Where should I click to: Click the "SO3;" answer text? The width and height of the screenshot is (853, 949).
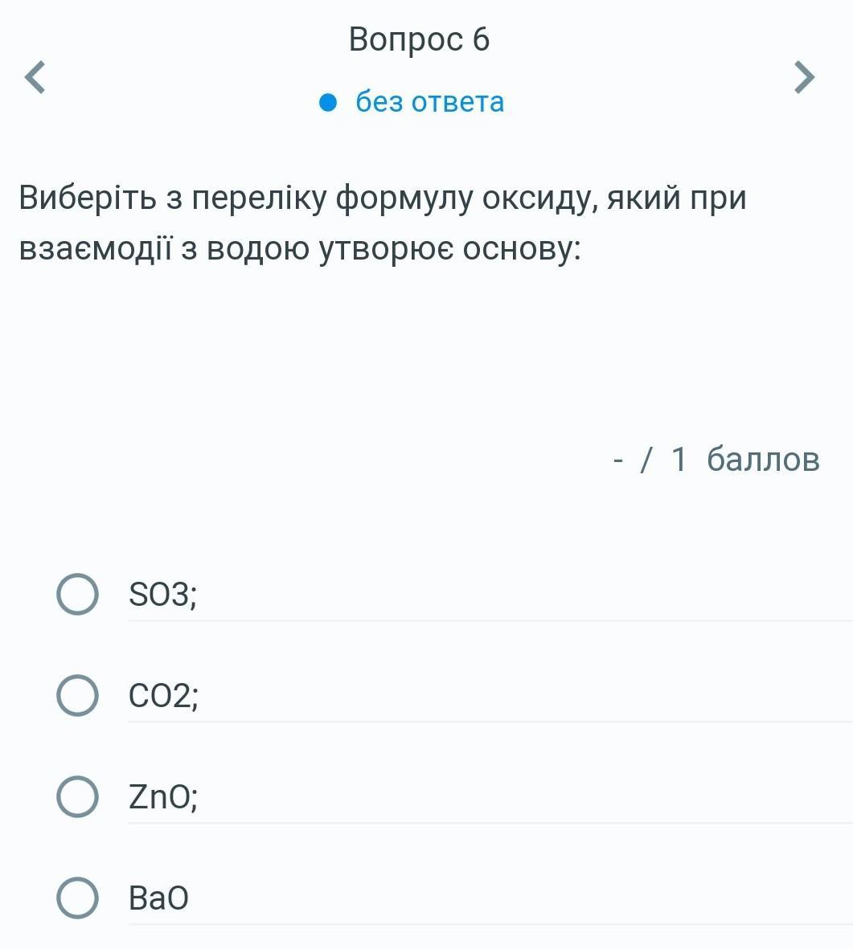pos(162,595)
